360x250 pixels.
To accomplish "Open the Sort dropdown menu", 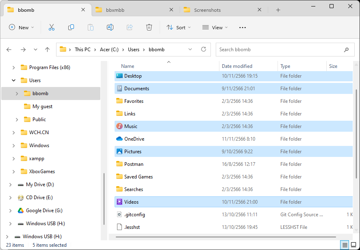I will tap(176, 27).
